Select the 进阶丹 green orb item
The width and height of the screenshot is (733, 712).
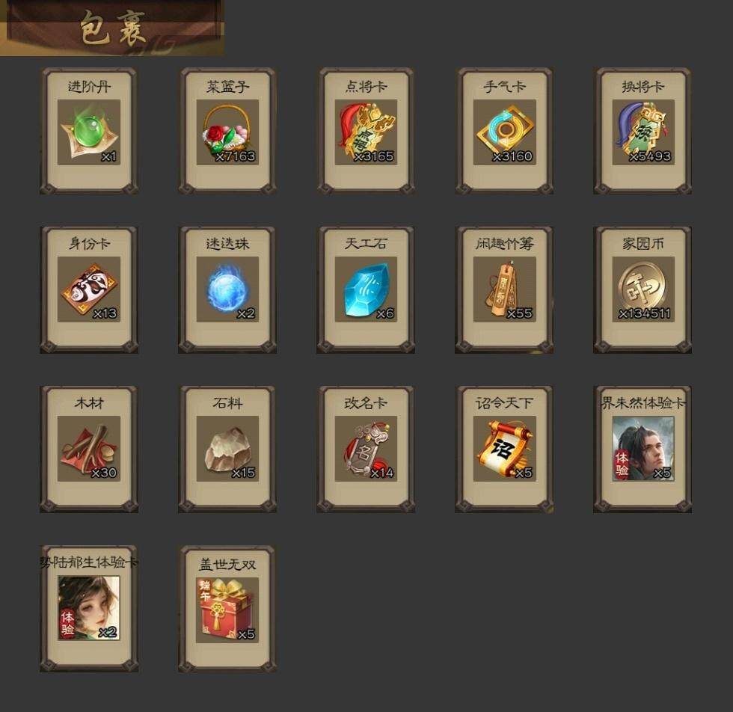[x=89, y=132]
